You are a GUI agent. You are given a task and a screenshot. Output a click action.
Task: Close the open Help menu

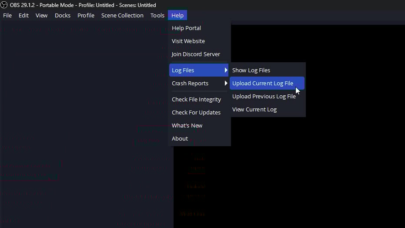pos(177,16)
